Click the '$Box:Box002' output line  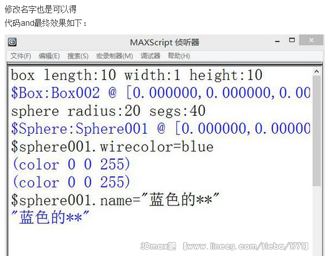click(160, 92)
